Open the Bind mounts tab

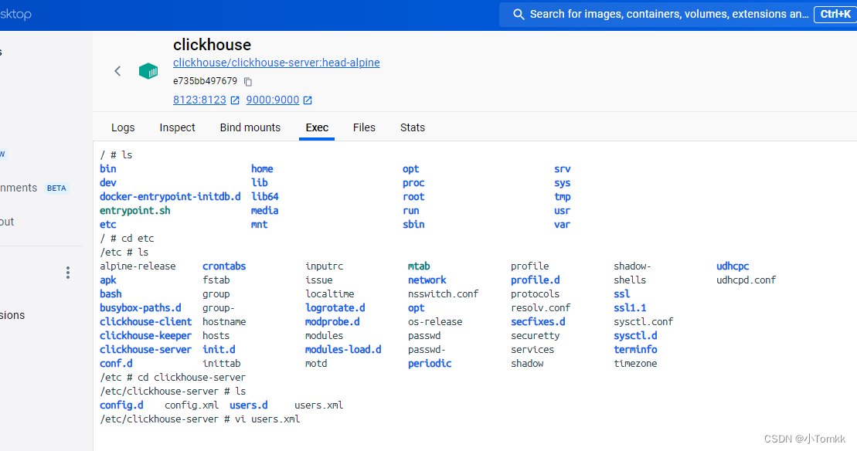click(x=250, y=127)
